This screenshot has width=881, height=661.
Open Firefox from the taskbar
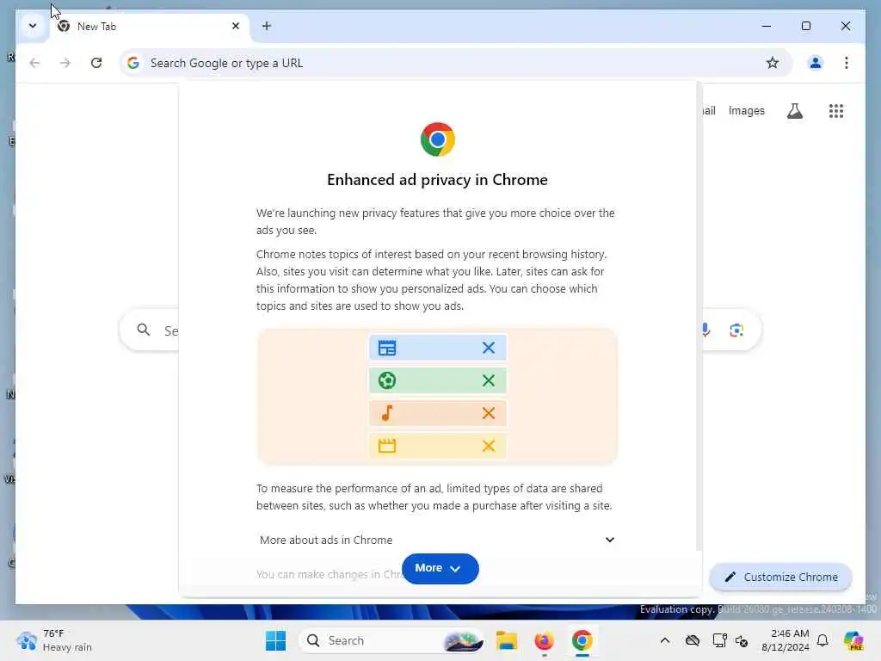[544, 640]
